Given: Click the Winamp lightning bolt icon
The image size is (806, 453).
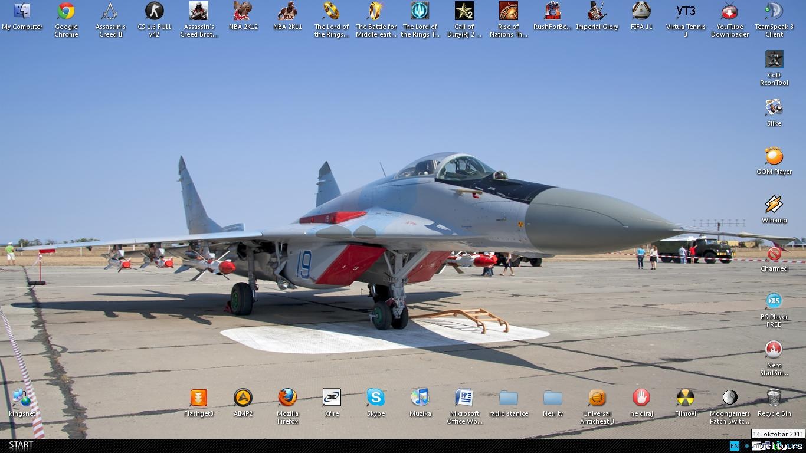Looking at the screenshot, I should pos(774,205).
